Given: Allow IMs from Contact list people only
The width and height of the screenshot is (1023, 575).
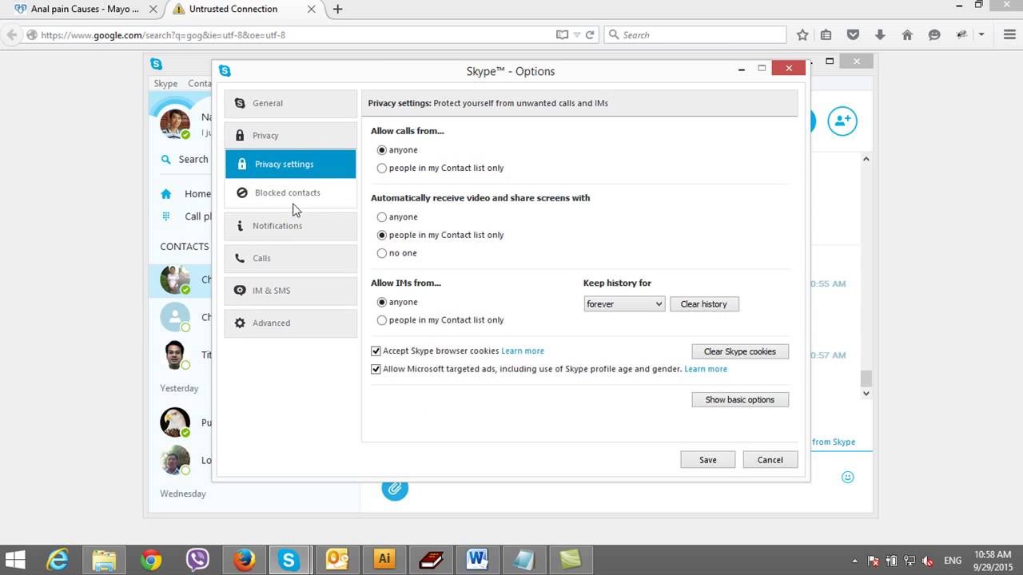Looking at the screenshot, I should 382,320.
